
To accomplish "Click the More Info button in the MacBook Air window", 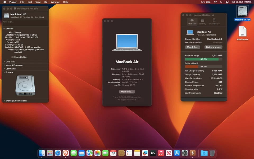I will (x=127, y=91).
